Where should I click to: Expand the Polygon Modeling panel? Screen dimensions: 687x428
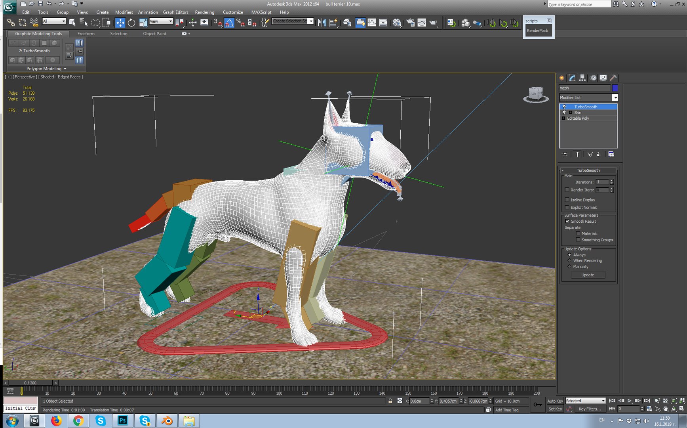point(46,69)
